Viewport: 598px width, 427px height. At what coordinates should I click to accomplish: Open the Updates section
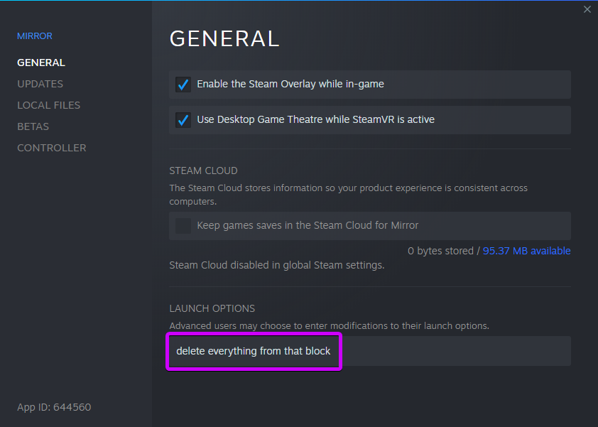click(40, 84)
